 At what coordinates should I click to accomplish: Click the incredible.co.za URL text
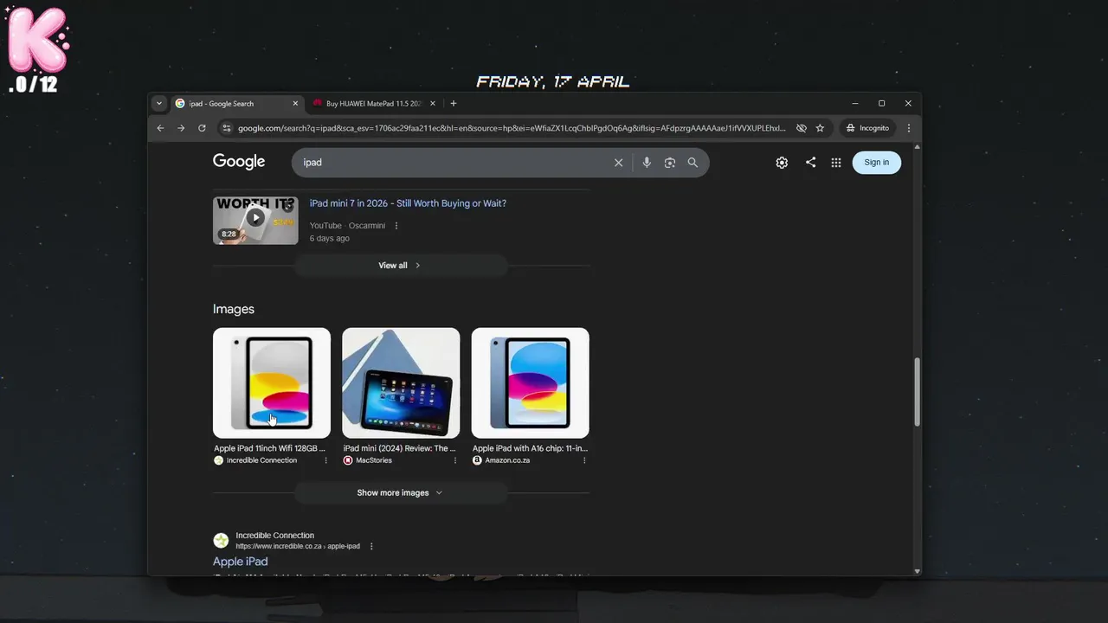coord(298,547)
